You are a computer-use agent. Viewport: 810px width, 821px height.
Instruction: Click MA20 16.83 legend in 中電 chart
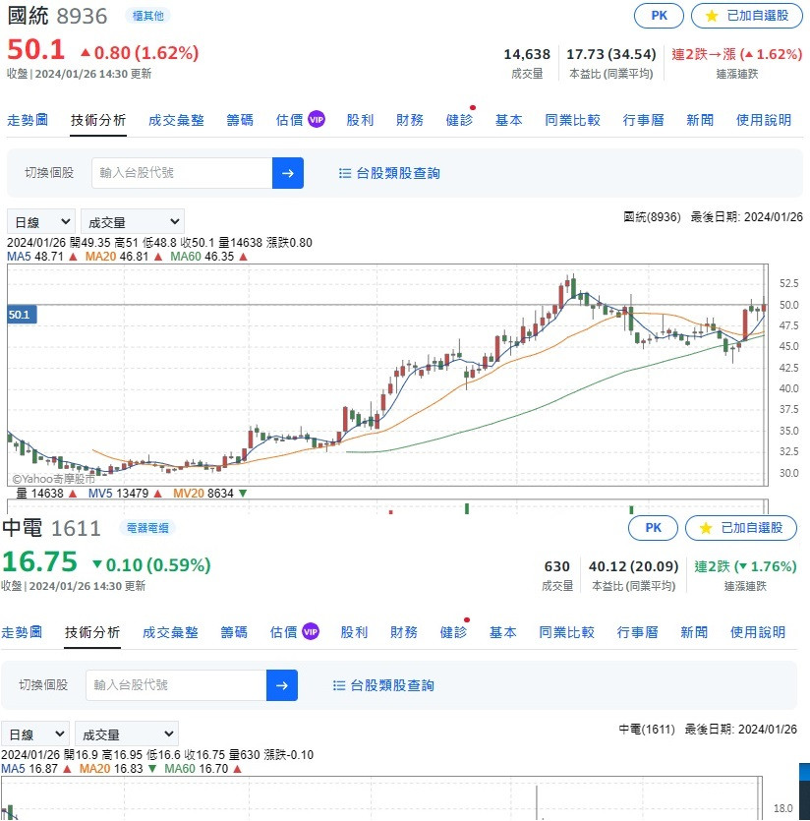118,769
